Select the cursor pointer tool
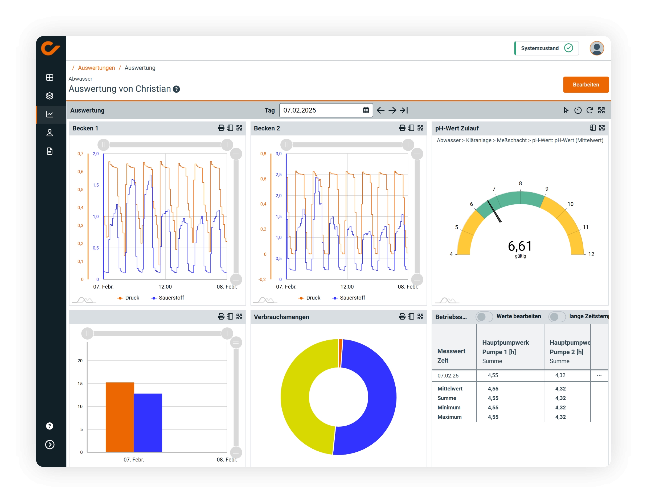647x503 pixels. pos(566,110)
